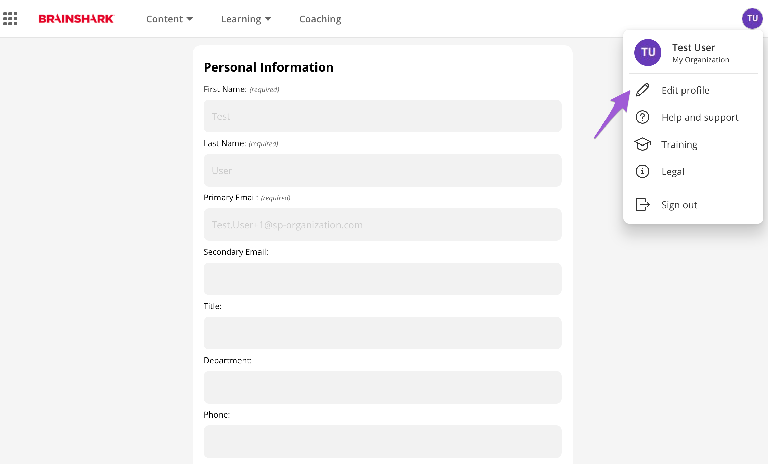Expand the Content dropdown menu
This screenshot has height=464, width=768.
[x=169, y=19]
